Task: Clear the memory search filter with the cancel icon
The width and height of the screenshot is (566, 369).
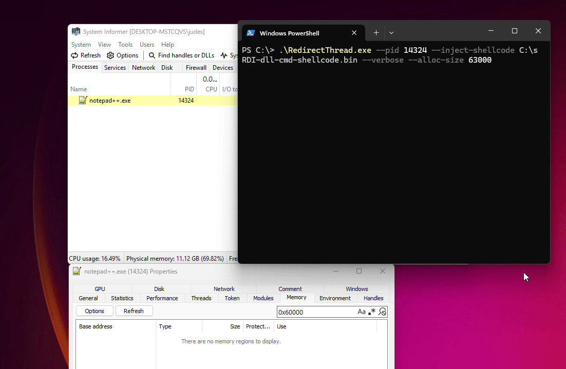Action: [x=382, y=312]
